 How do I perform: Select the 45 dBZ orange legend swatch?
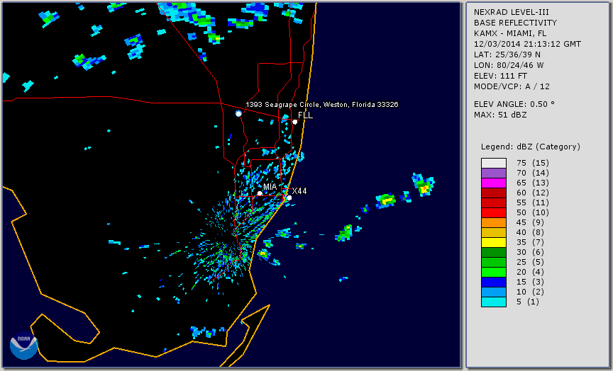tap(494, 223)
